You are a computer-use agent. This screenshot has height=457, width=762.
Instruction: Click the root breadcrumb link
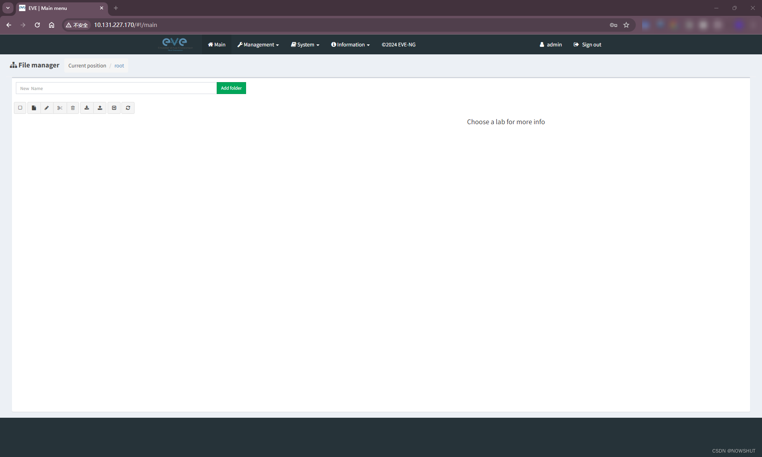point(119,66)
